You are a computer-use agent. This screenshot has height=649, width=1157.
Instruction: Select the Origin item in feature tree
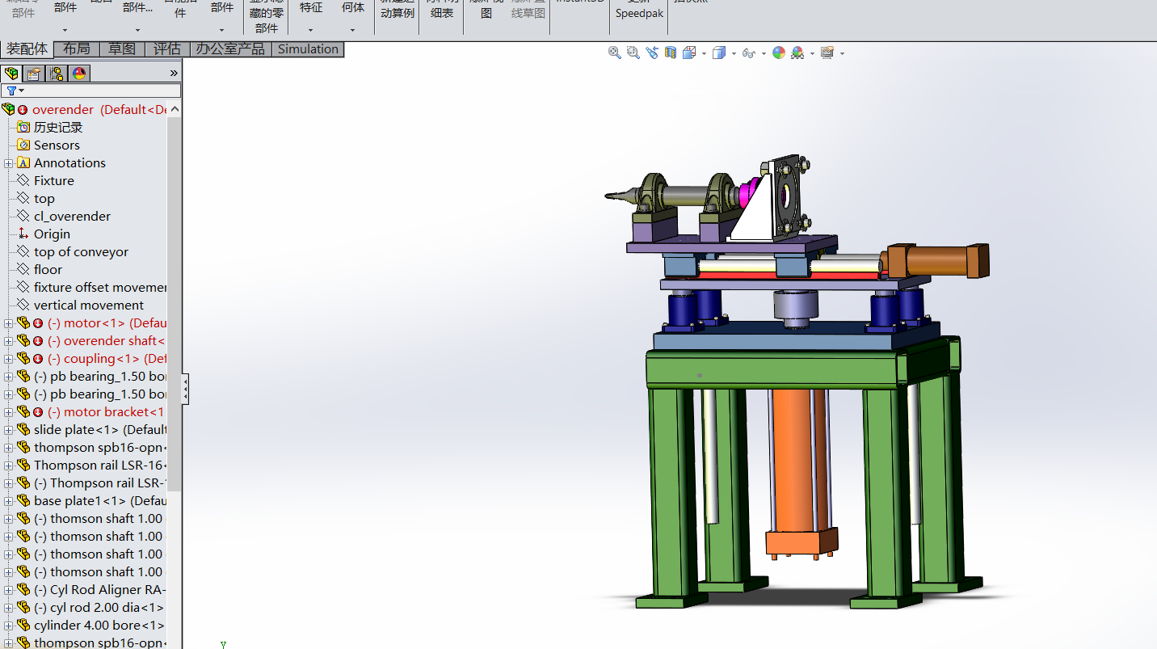(52, 234)
